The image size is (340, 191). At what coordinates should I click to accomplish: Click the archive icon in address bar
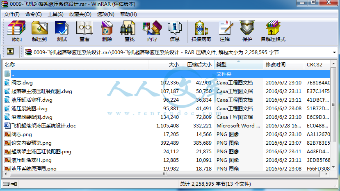tap(28, 52)
